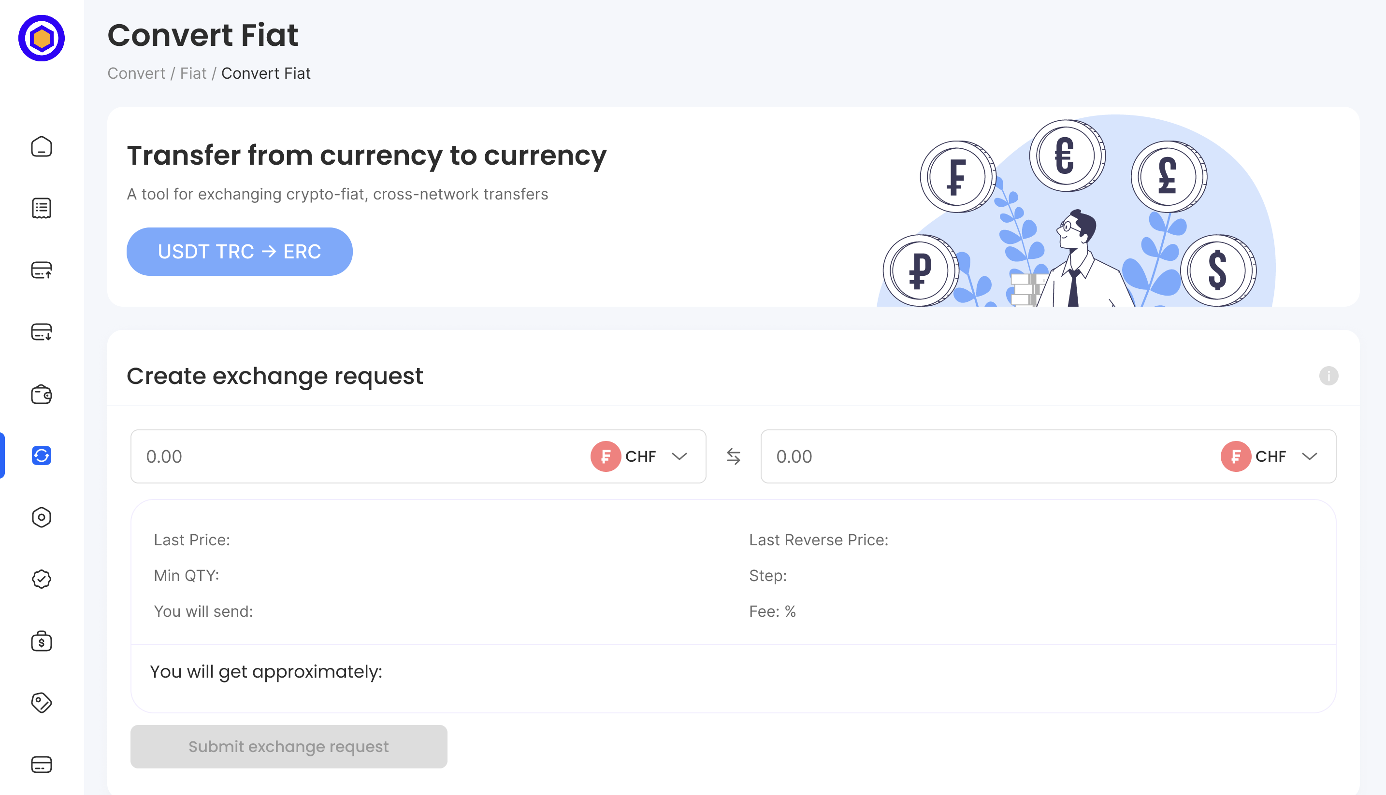Viewport: 1386px width, 795px height.
Task: Select the card with down-arrow sidebar icon
Action: [42, 331]
